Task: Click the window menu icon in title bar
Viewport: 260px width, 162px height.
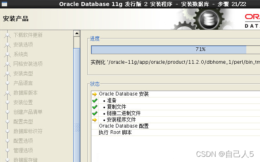Action: 4,4
